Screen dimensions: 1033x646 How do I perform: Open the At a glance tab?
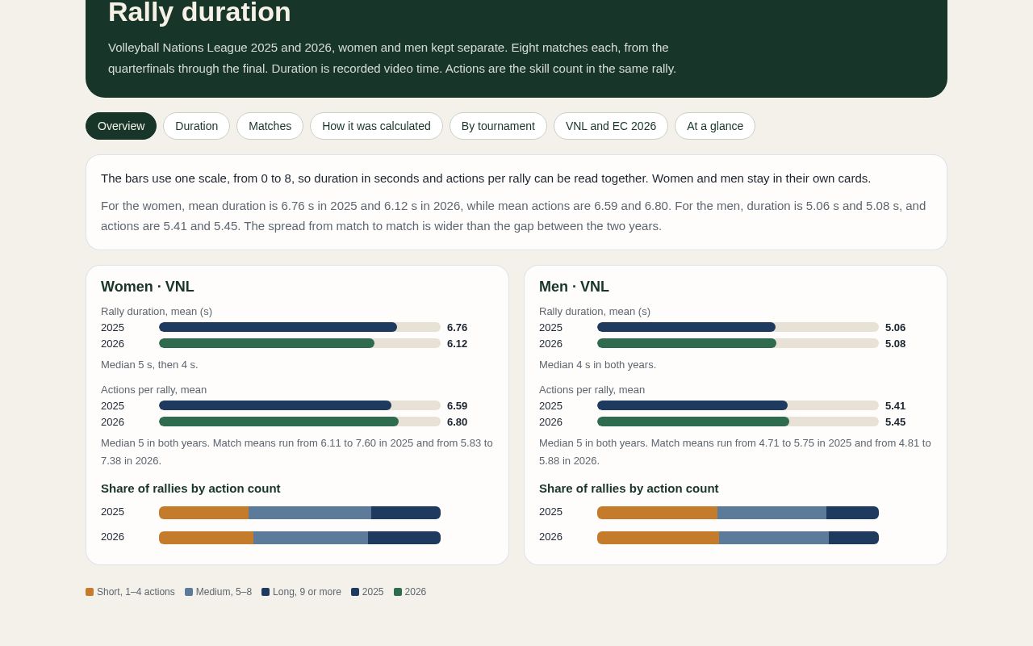click(715, 126)
